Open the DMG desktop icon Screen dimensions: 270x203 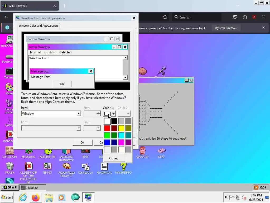161,153
